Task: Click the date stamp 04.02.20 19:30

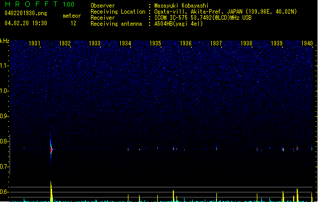Action: 26,23
